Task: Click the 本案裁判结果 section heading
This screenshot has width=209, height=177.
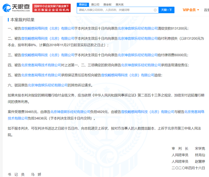Action: (23, 20)
